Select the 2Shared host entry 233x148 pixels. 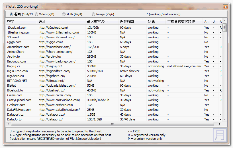click(x=13, y=37)
